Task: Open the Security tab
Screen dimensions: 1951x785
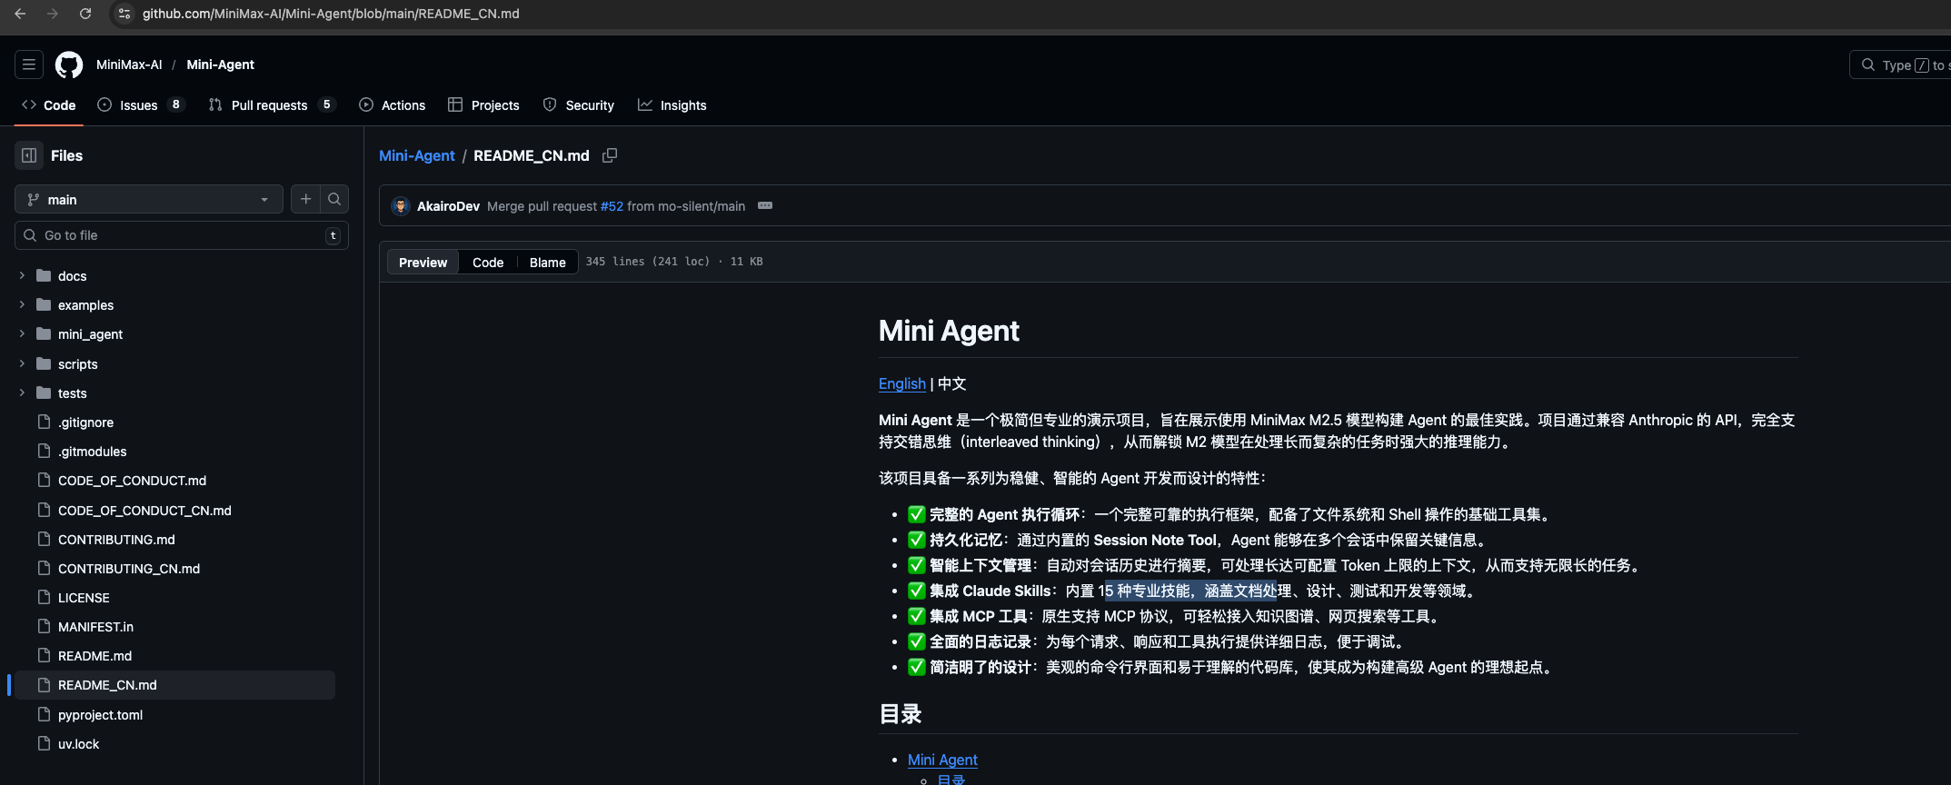Action: pyautogui.click(x=579, y=105)
